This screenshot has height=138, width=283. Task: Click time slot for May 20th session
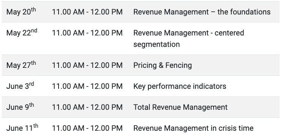[x=87, y=12]
